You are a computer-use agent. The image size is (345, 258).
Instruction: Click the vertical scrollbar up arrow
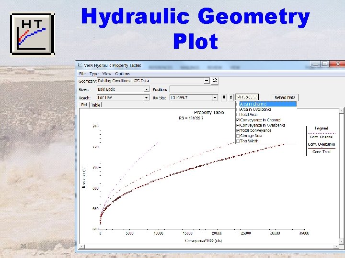tap(342, 111)
